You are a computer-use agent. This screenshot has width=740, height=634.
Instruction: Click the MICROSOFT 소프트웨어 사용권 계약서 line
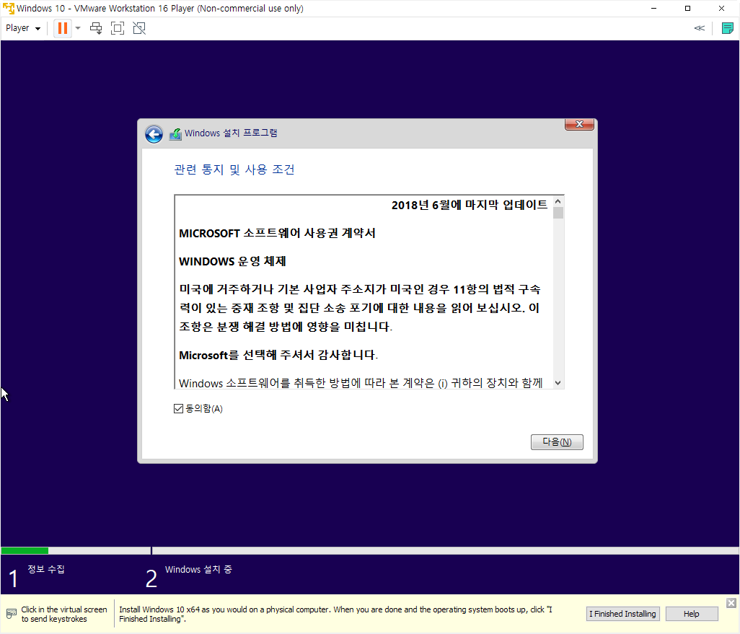click(x=277, y=233)
